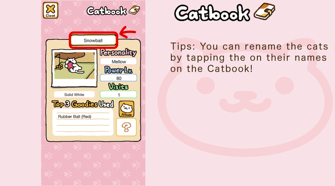Image resolution: width=335 pixels, height=186 pixels.
Task: Select the Solid White coat label
Action: 74,94
